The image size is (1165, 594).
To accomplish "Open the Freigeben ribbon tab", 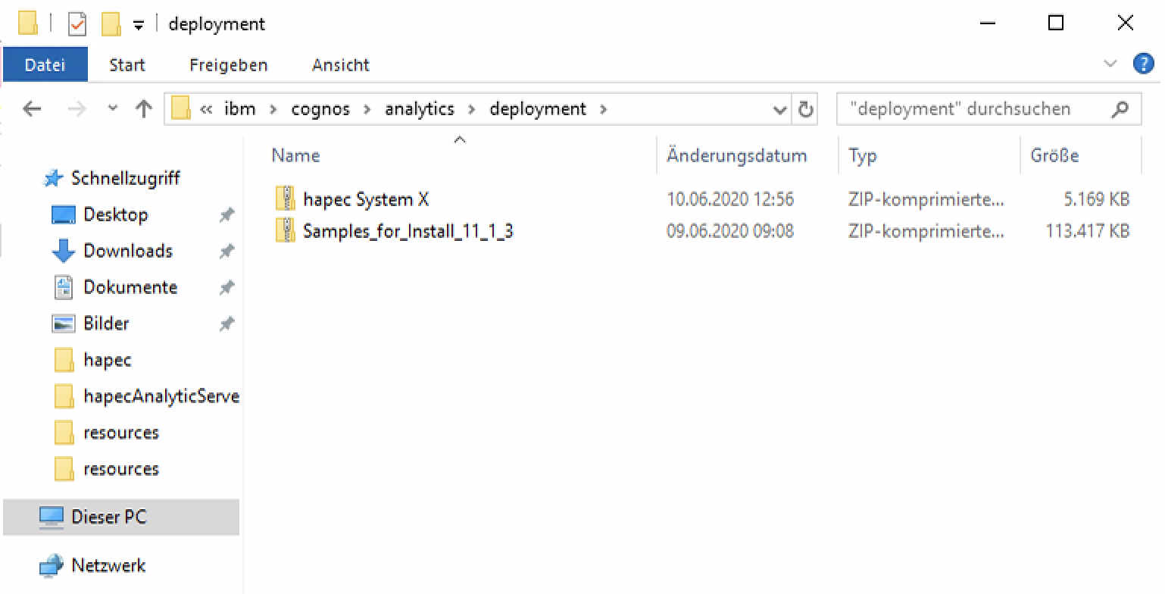I will (228, 65).
